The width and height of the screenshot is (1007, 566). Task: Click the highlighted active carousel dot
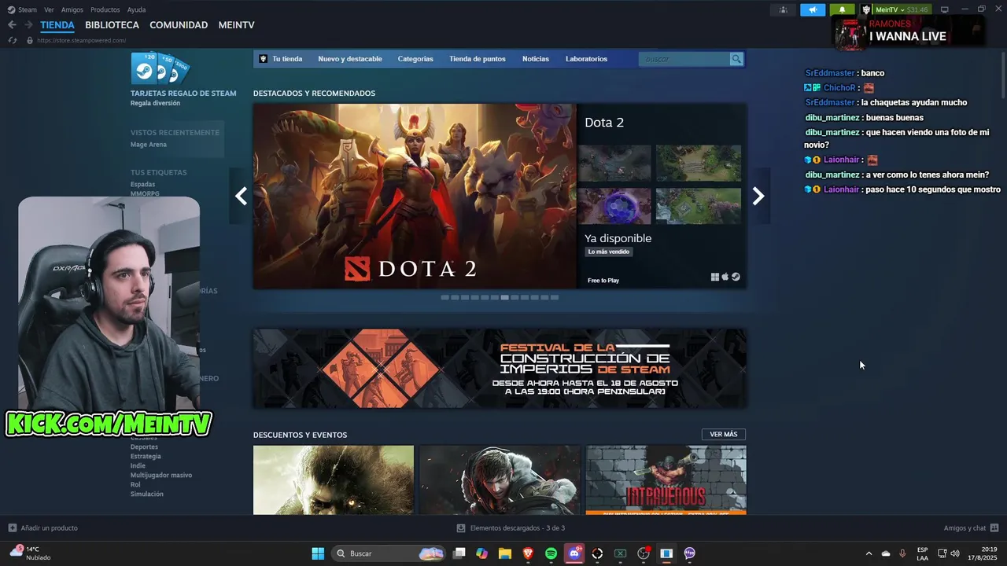(x=505, y=297)
